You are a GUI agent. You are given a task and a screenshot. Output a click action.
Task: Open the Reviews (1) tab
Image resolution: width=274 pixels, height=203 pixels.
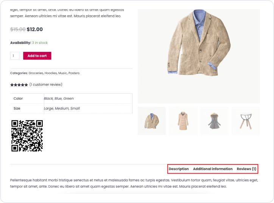click(246, 169)
